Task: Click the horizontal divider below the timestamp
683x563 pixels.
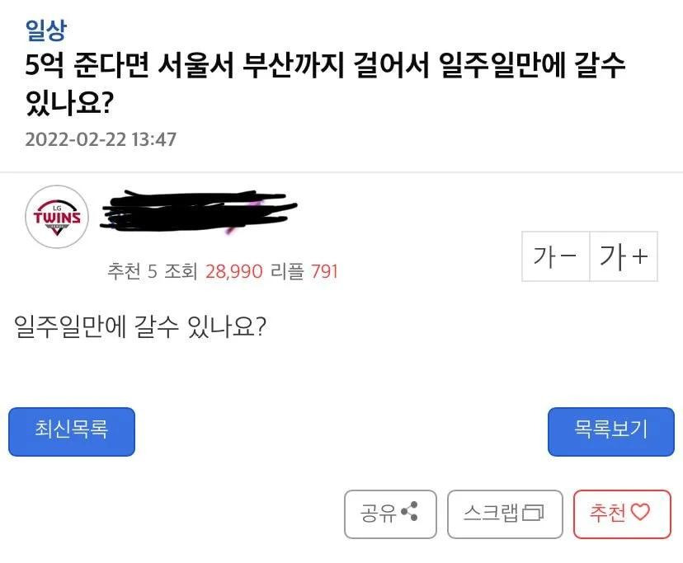Action: pyautogui.click(x=341, y=172)
